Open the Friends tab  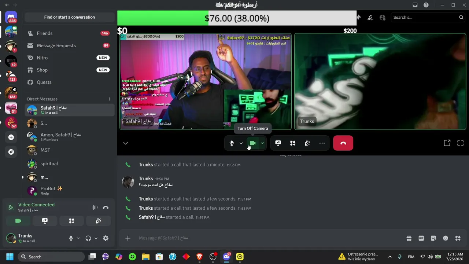69,33
